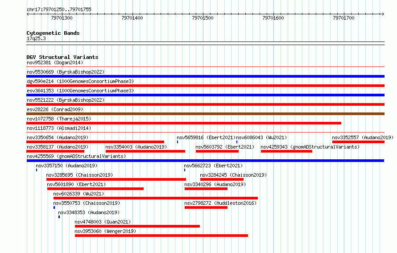Select the nsv3350654 (Audano2019) red bar
Image resolution: width=397 pixels, height=253 pixels.
click(x=95, y=142)
